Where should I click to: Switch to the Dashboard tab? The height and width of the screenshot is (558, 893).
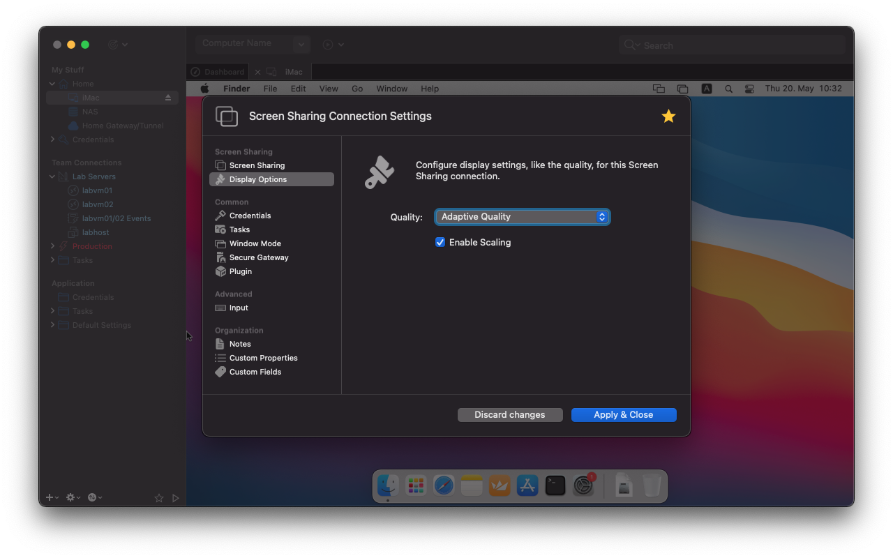[217, 71]
